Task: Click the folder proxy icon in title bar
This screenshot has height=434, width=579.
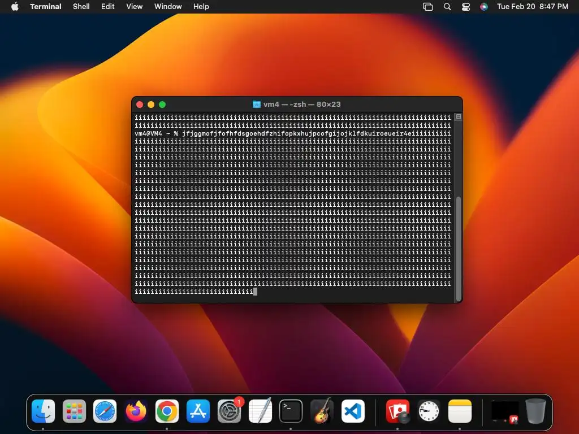Action: [256, 105]
